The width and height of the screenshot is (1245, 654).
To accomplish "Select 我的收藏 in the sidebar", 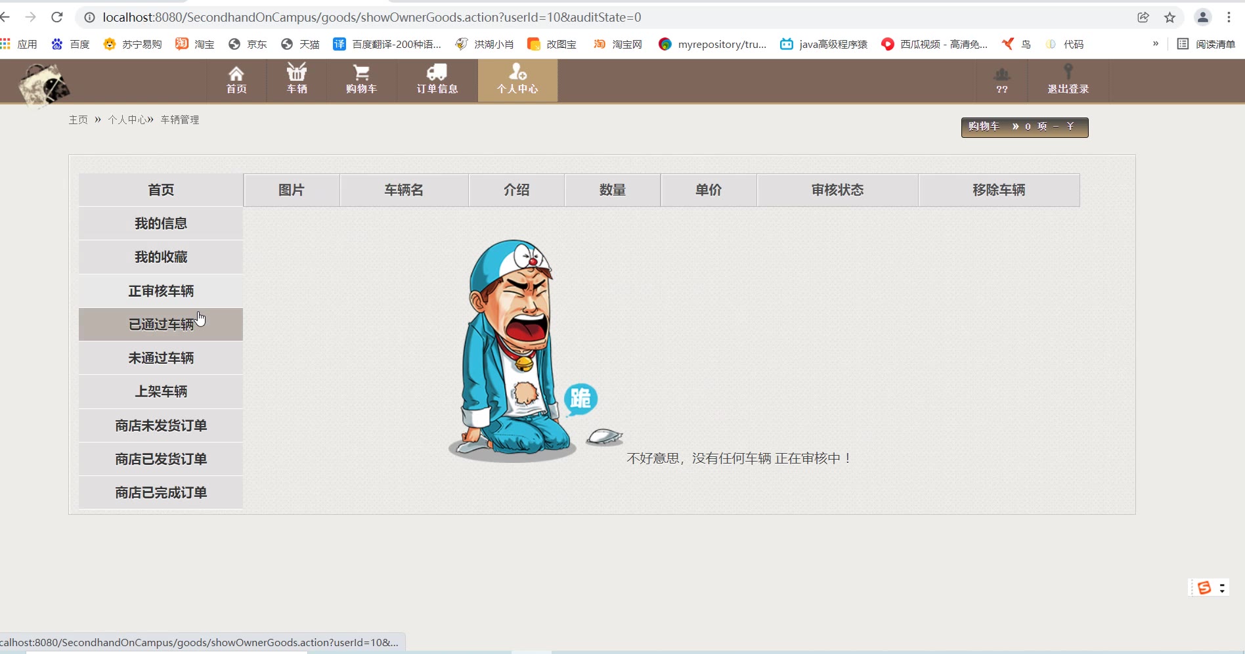I will click(161, 257).
